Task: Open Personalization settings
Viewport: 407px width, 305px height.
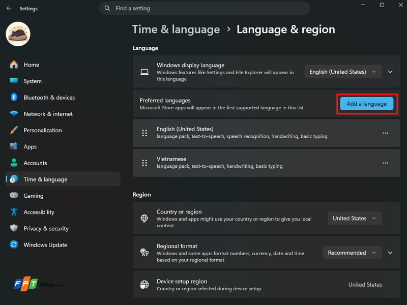Action: point(63,130)
